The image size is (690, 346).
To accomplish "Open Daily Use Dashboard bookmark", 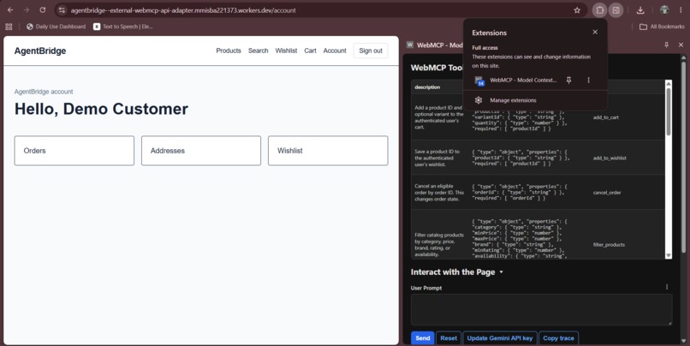I will click(56, 27).
